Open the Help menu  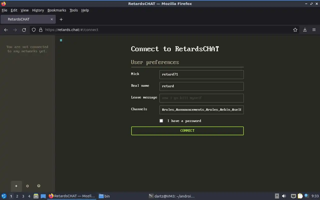click(85, 10)
